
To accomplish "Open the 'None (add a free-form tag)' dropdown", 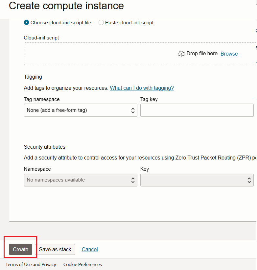I will (80, 110).
